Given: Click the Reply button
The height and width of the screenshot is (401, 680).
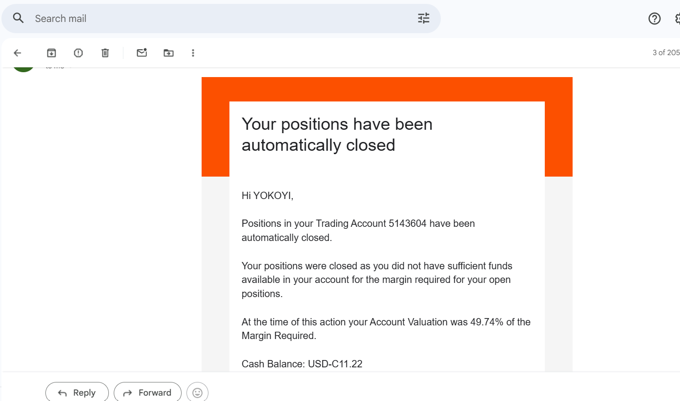Looking at the screenshot, I should 77,393.
